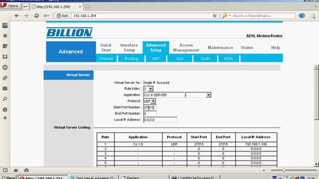
Task: Open the search engine dropdown
Action: click(230, 15)
